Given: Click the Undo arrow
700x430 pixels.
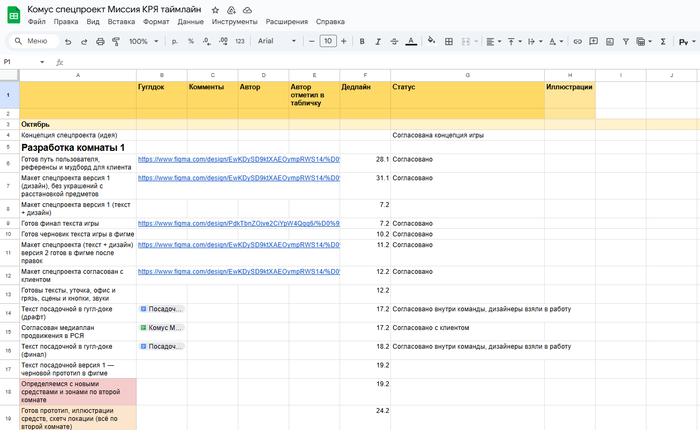Looking at the screenshot, I should tap(68, 41).
